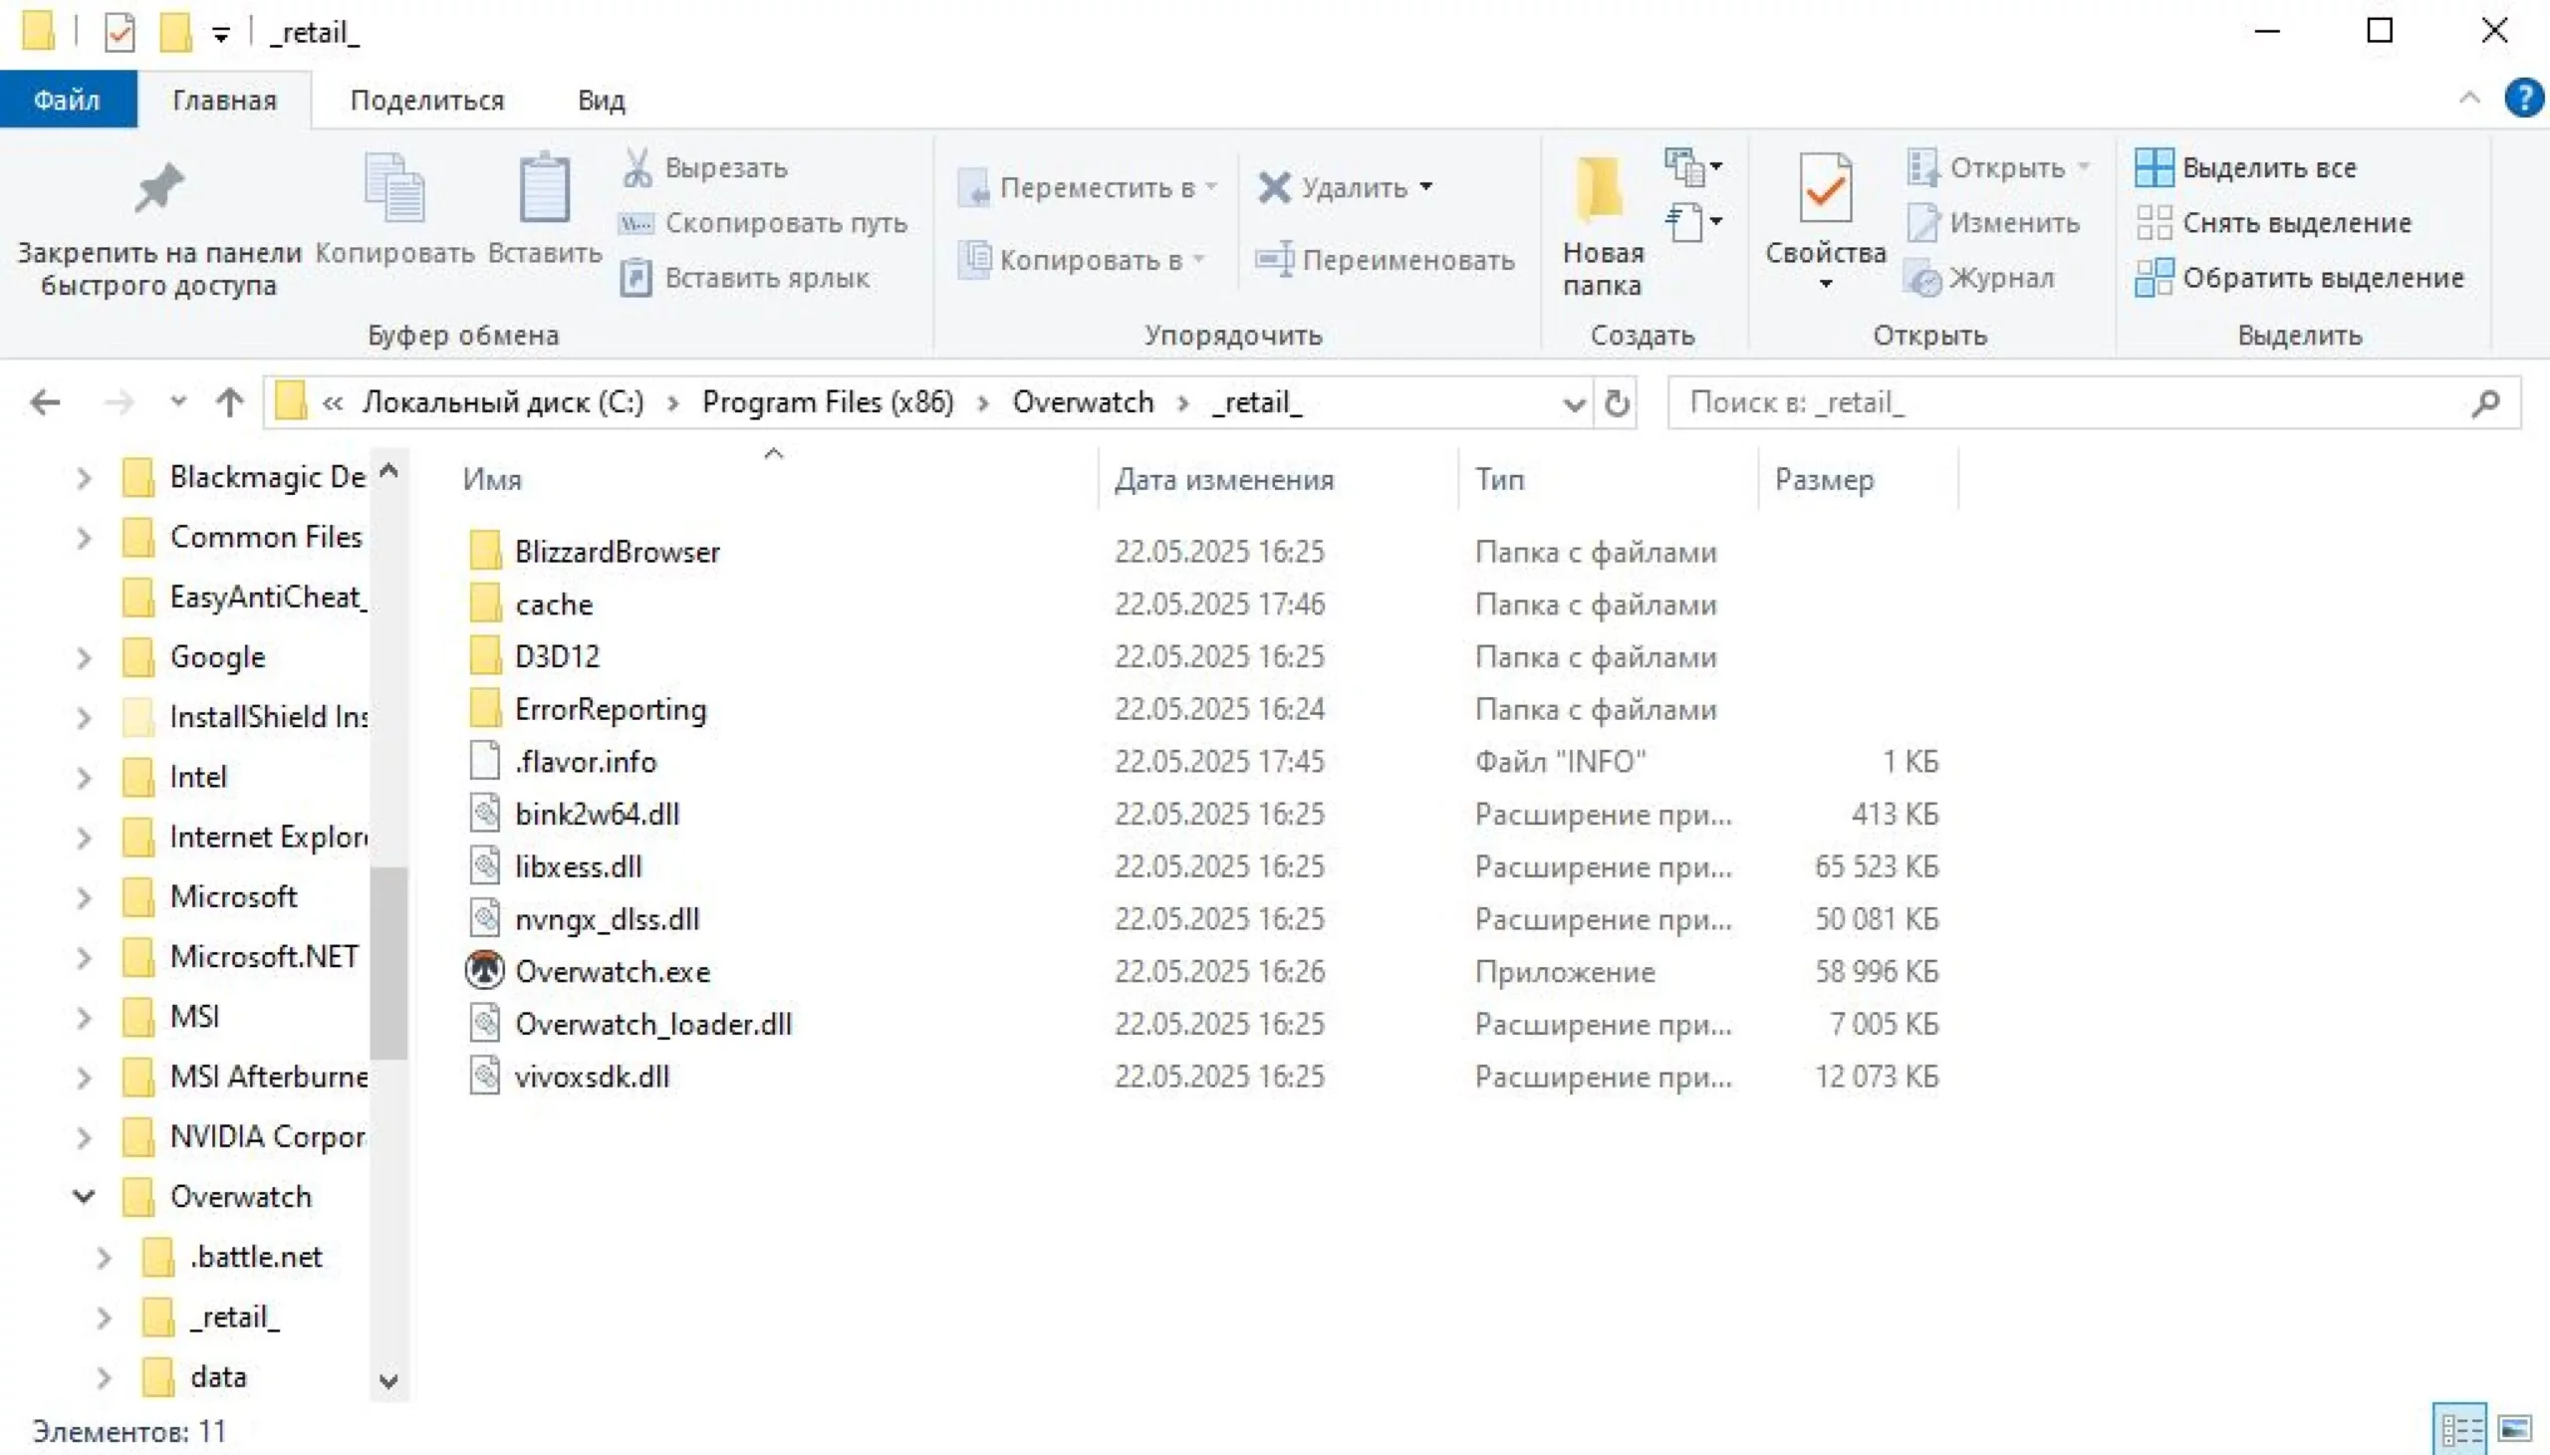Open Properties (Свойства) checkmark icon
The image size is (2550, 1455).
1825,190
